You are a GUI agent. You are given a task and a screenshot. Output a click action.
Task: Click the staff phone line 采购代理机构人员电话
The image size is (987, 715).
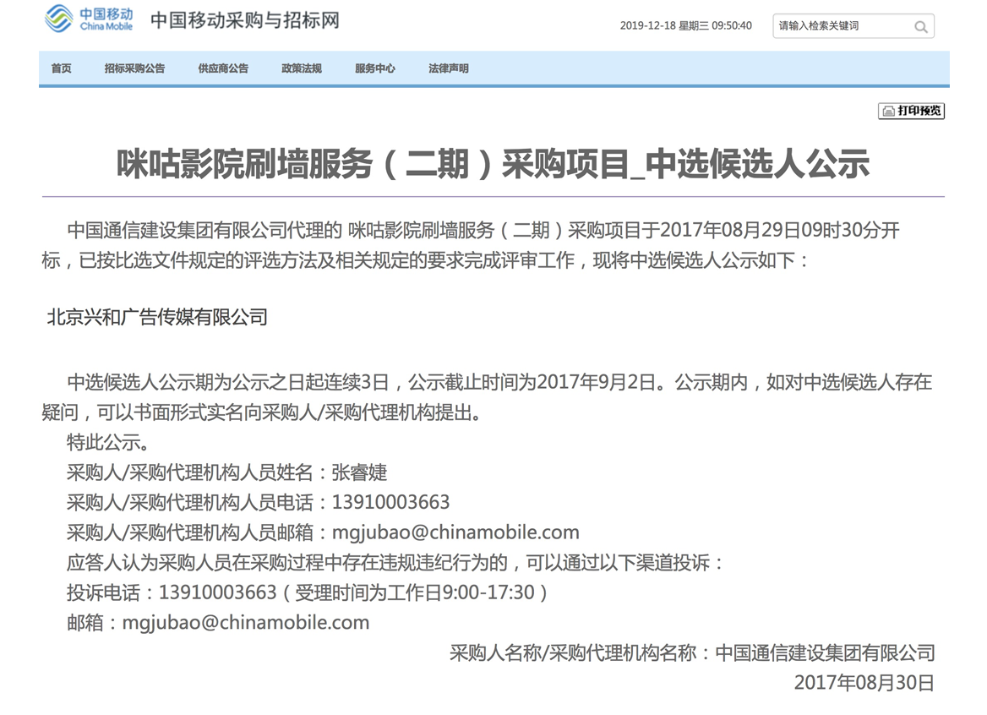(x=258, y=502)
